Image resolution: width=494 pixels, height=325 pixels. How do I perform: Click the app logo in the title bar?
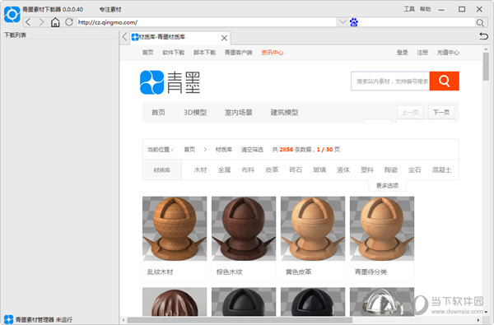click(12, 14)
